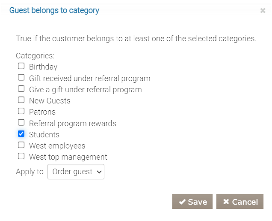Select the New Guests checkbox
Viewport: 272px width, 221px height.
(21, 100)
